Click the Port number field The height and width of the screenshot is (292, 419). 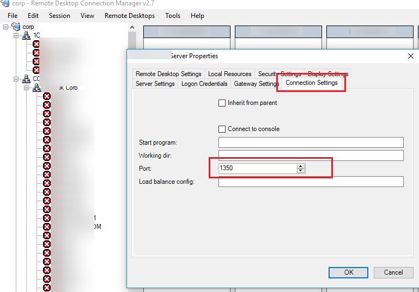tap(258, 168)
